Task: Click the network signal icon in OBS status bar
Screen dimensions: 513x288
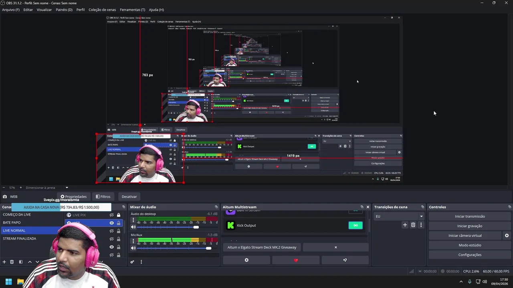Action: point(412,271)
